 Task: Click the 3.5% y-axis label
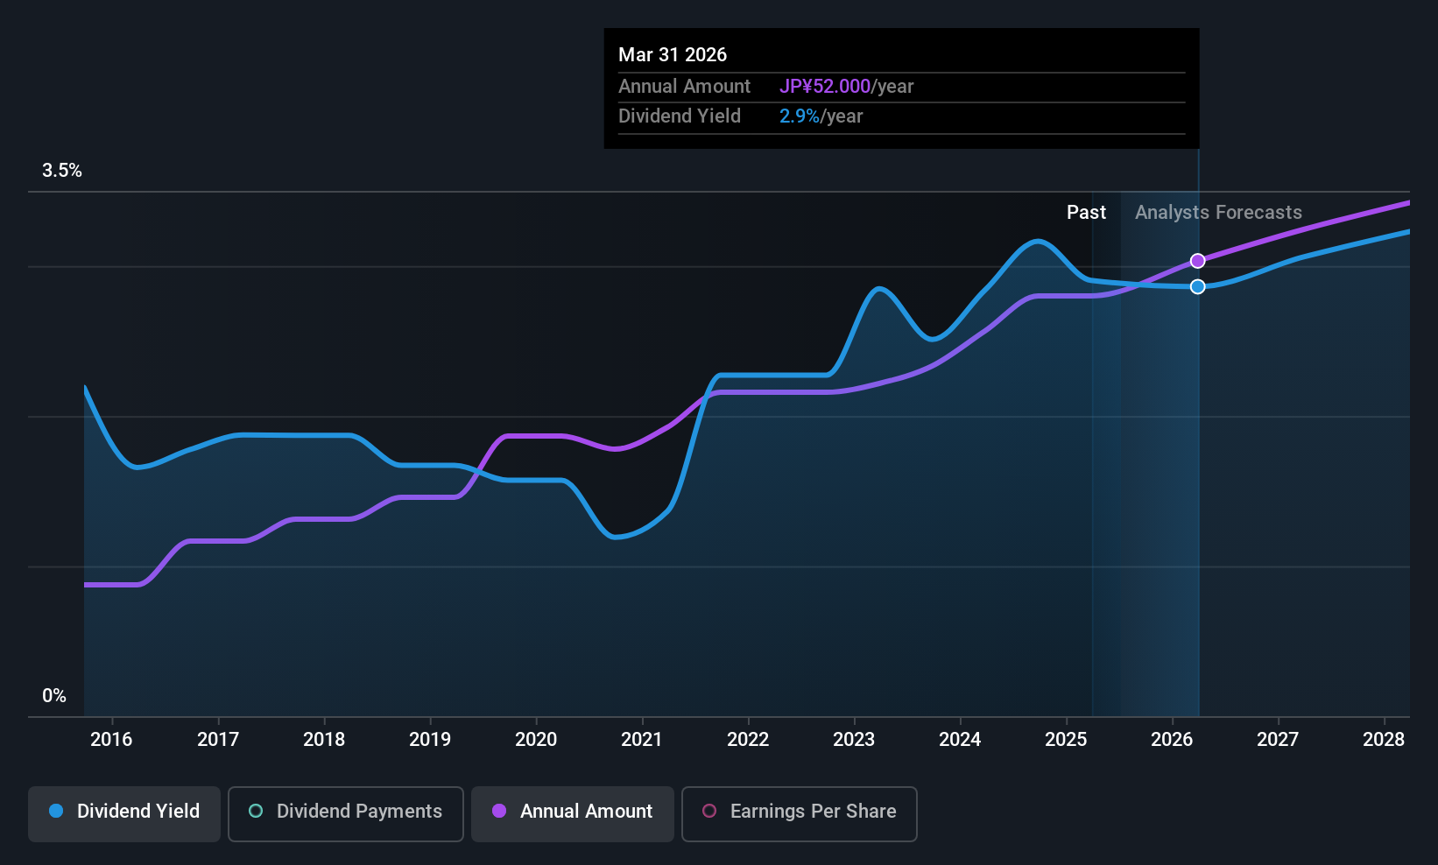pos(62,171)
